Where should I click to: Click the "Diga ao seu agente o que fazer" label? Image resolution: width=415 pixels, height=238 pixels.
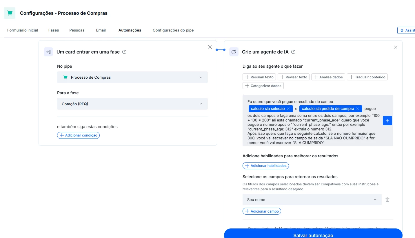point(272,66)
